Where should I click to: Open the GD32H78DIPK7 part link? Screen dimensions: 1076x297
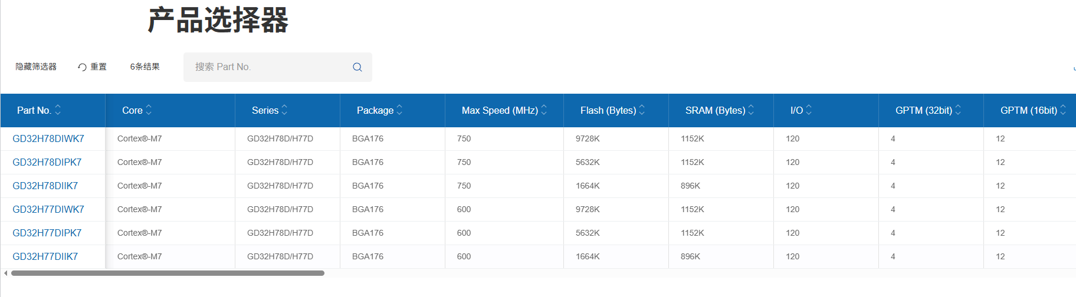(x=47, y=163)
